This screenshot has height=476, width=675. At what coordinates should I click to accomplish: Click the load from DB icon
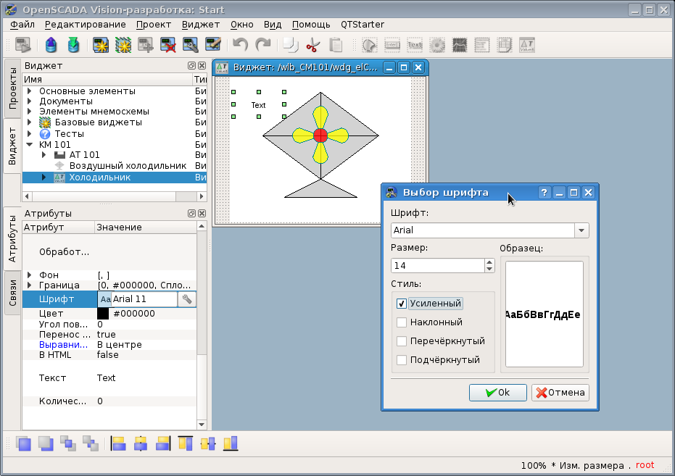(51, 45)
